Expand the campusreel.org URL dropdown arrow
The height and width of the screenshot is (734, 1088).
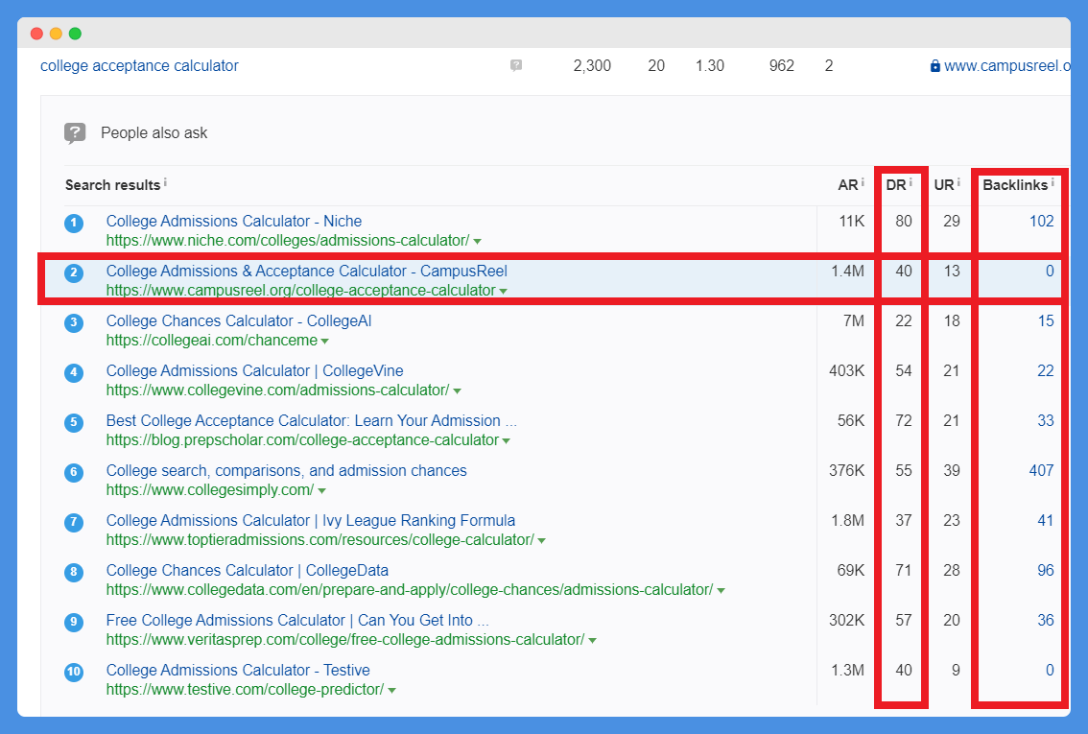coord(503,292)
